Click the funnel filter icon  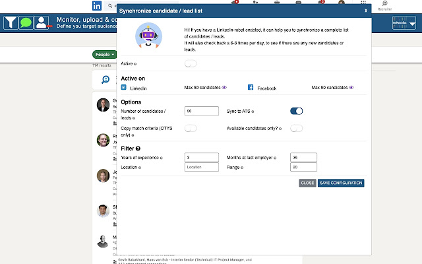tap(11, 23)
